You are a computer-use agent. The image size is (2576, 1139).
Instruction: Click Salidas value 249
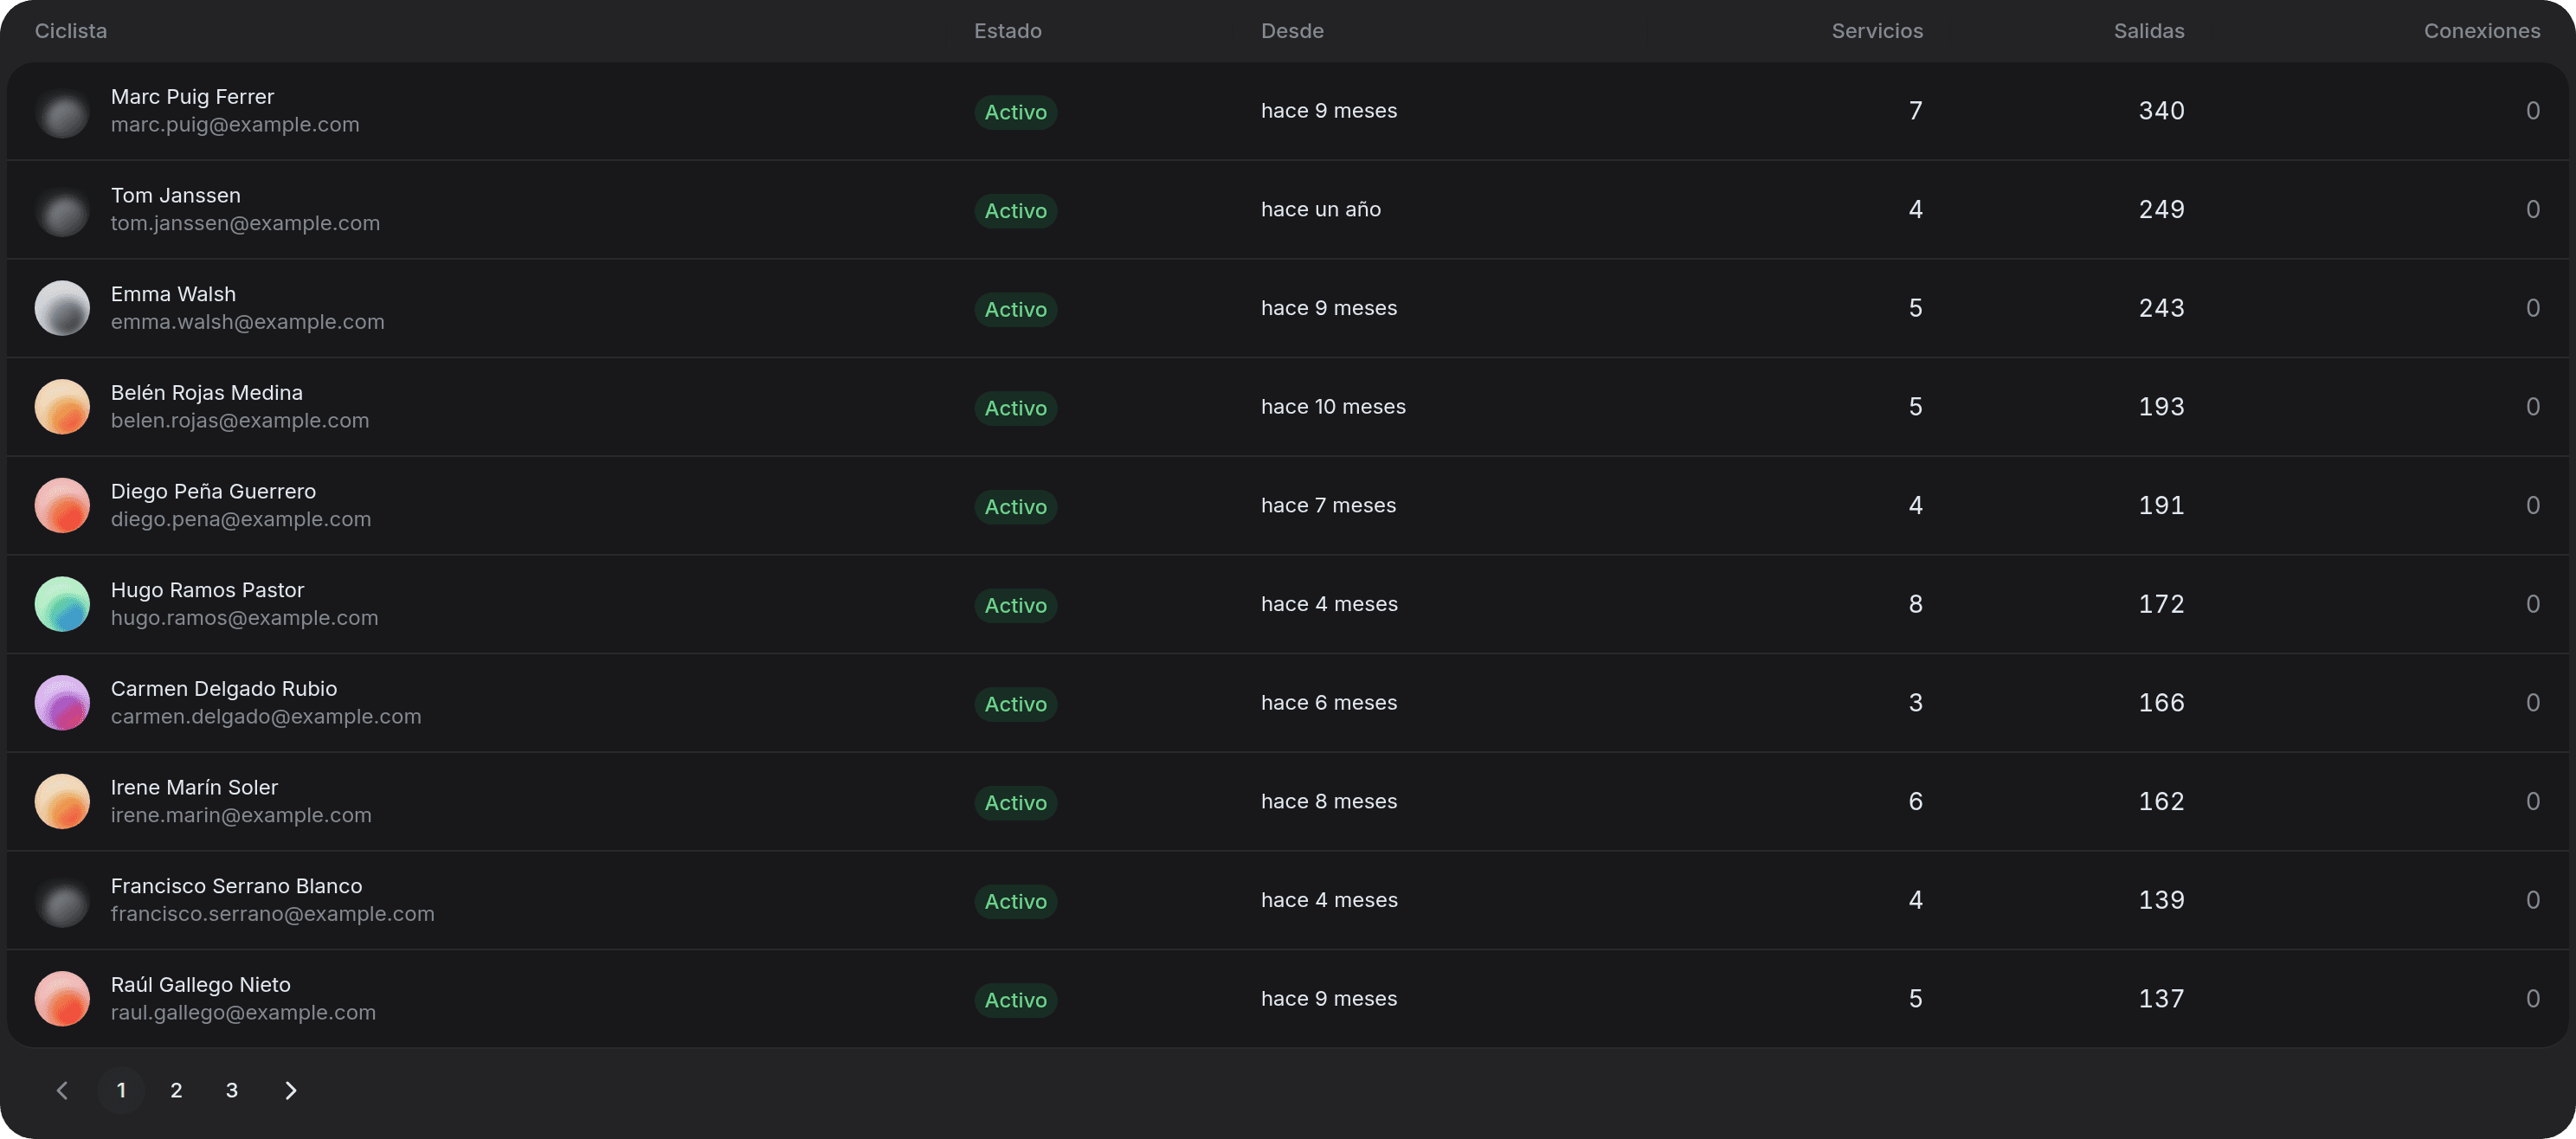(2161, 210)
